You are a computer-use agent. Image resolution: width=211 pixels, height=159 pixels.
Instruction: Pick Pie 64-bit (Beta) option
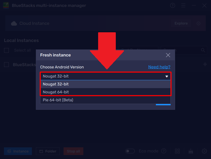pyautogui.click(x=105, y=100)
